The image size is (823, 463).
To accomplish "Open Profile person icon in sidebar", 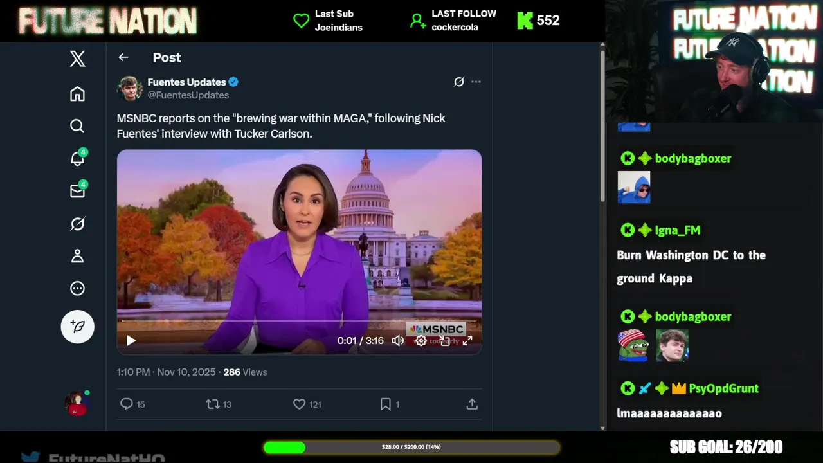I will point(77,256).
